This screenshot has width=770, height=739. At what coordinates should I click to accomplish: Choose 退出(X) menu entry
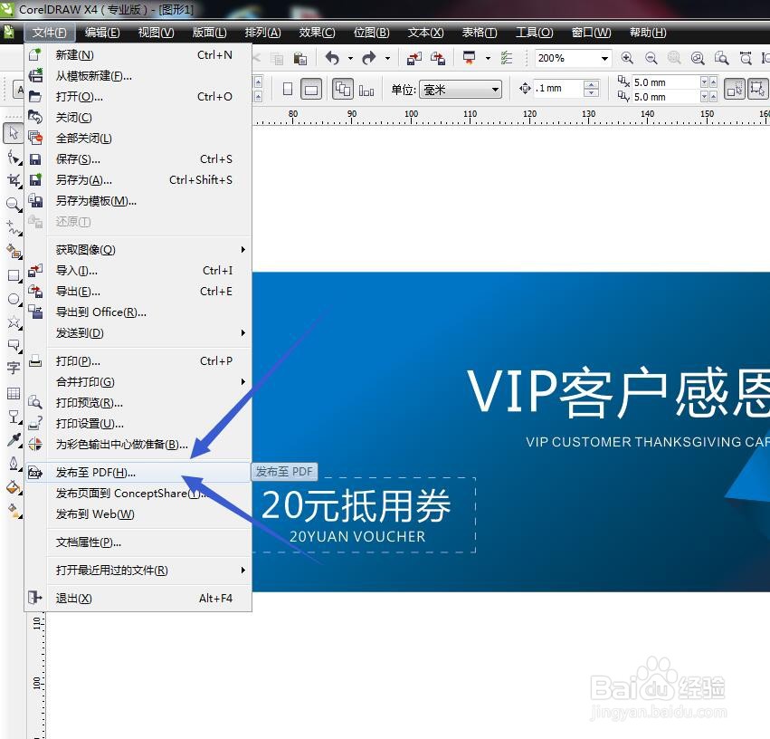138,598
